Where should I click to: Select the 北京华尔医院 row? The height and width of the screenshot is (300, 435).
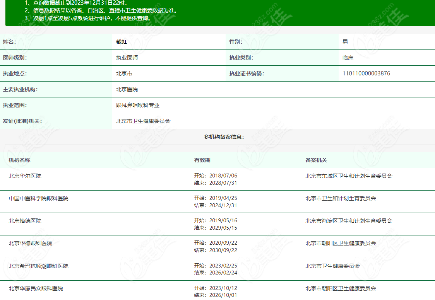point(25,176)
